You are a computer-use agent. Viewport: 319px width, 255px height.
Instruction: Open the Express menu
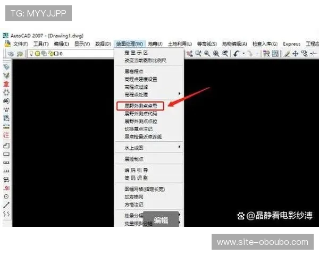291,44
